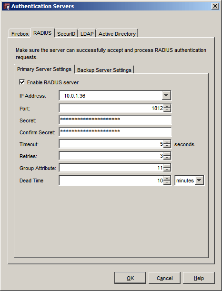Uncheck Enable RADIUS server checkbox

[22, 82]
